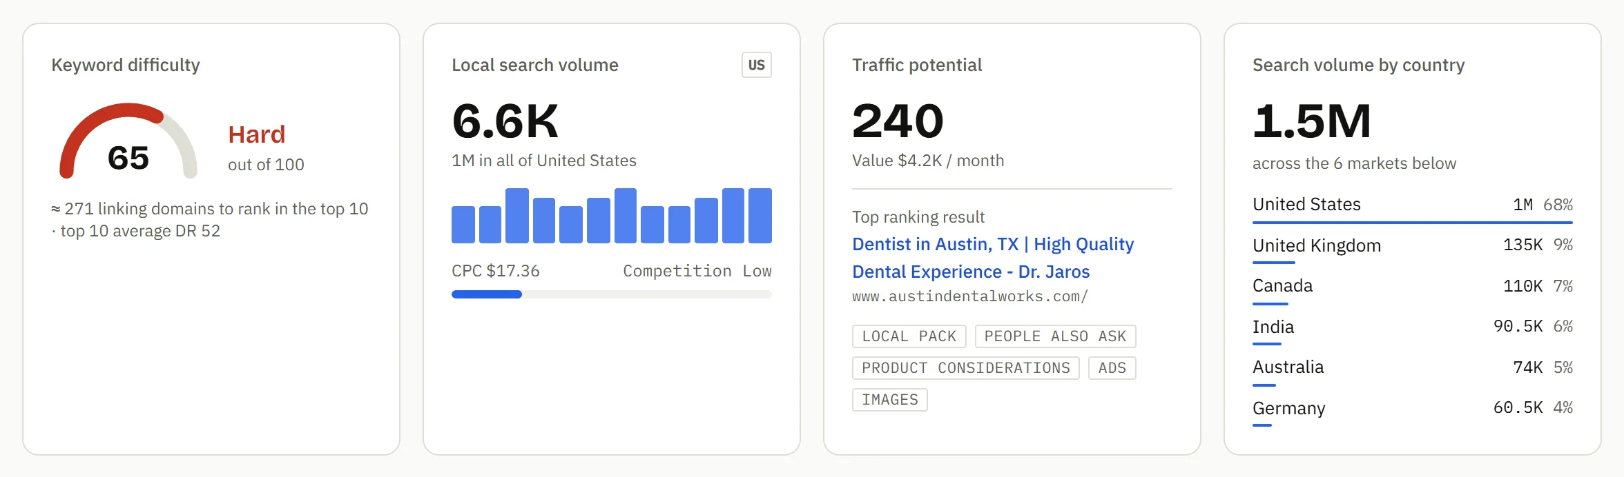Click the 60.5K value for Germany
This screenshot has height=477, width=1624.
1518,407
